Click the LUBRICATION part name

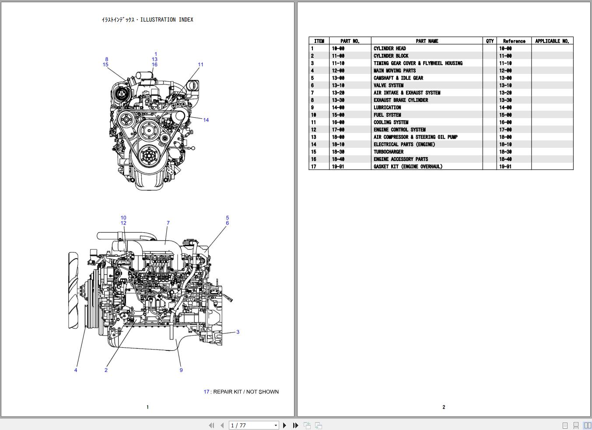coord(387,108)
